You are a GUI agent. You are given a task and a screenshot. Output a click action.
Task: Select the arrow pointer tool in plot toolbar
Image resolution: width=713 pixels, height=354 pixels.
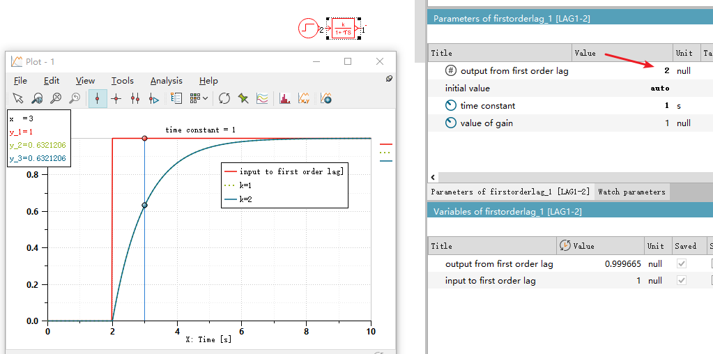coord(18,99)
